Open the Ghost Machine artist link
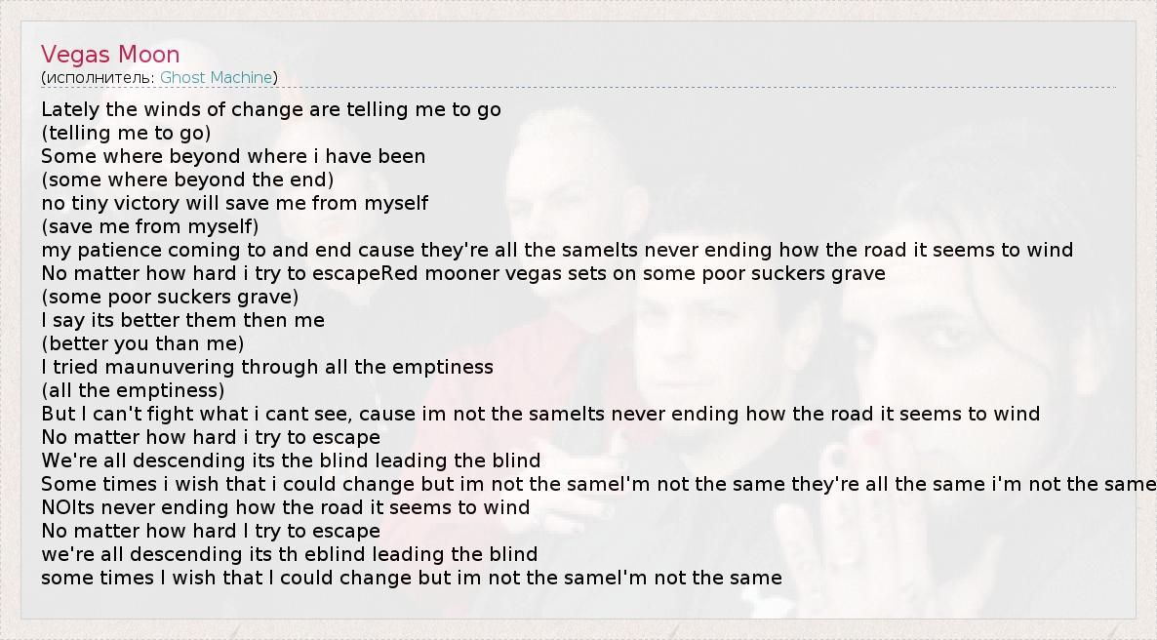The width and height of the screenshot is (1157, 640). (217, 77)
